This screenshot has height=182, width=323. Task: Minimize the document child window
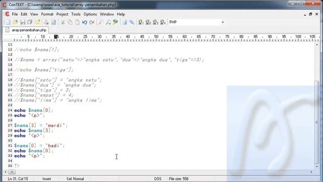305,14
